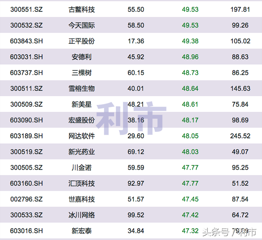Select stock code 300532.SZ
The width and height of the screenshot is (262, 240).
click(26, 25)
